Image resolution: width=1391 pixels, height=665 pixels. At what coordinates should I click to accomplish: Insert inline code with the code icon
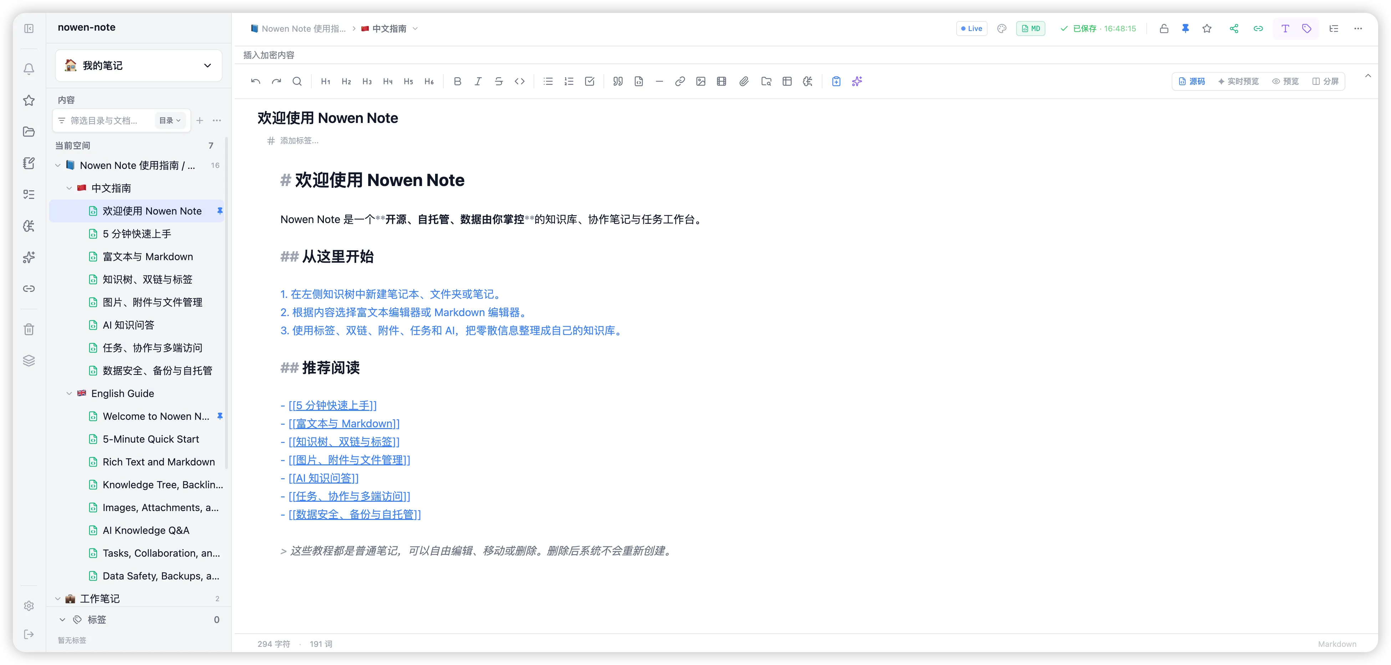click(x=519, y=82)
